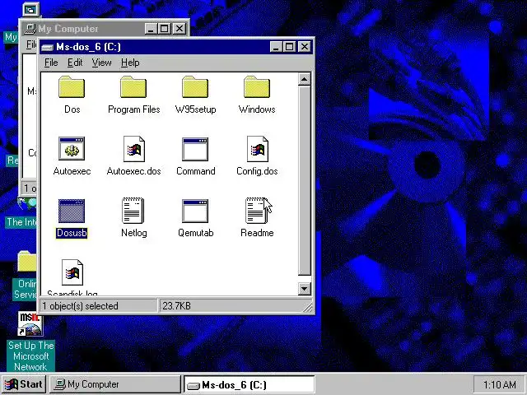Click the computer icon in My Computer title bar
Image resolution: width=527 pixels, height=395 pixels.
(30, 29)
